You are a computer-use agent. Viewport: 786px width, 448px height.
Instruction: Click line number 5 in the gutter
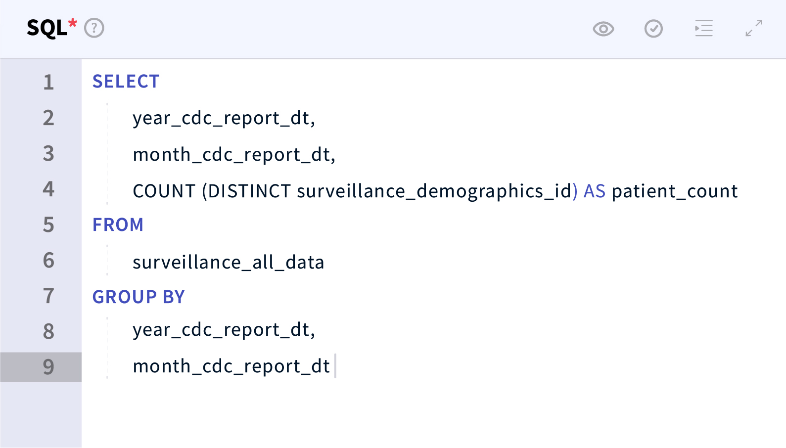(48, 225)
